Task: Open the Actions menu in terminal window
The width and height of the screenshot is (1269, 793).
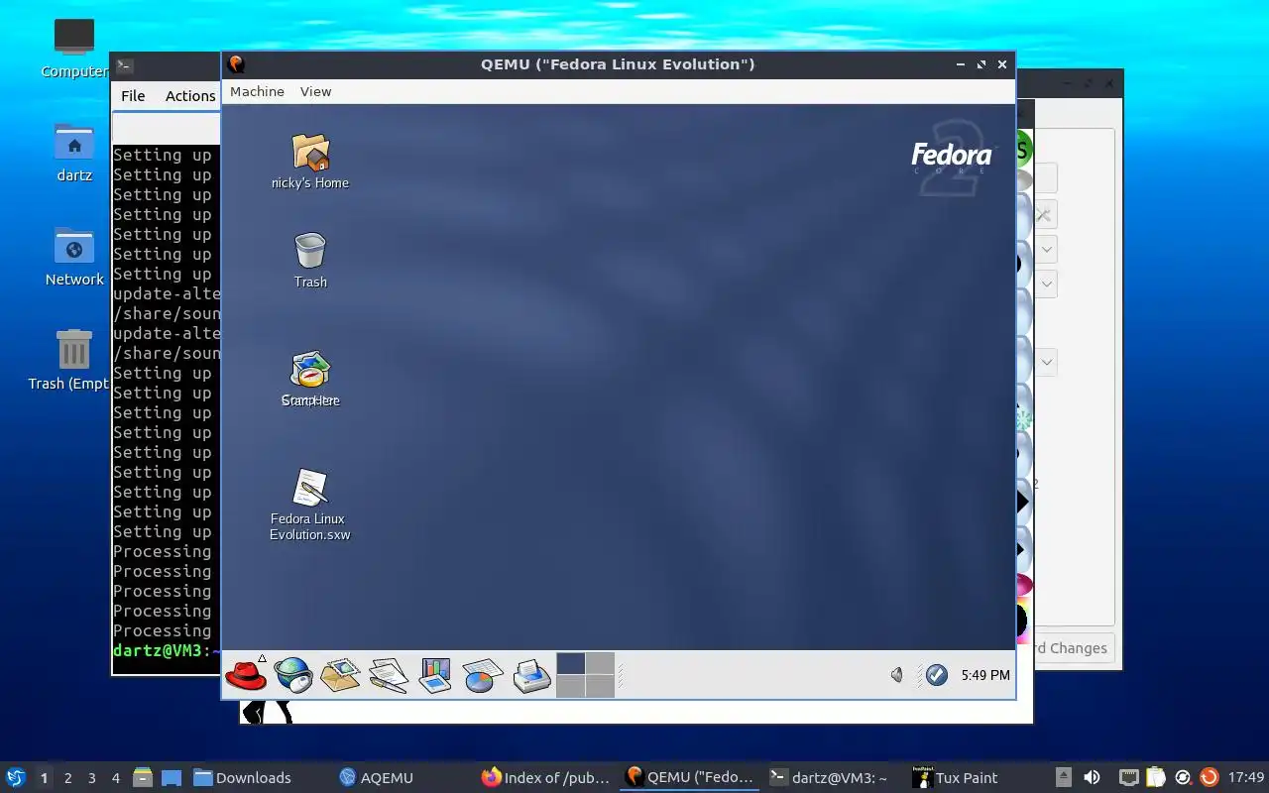Action: click(190, 96)
